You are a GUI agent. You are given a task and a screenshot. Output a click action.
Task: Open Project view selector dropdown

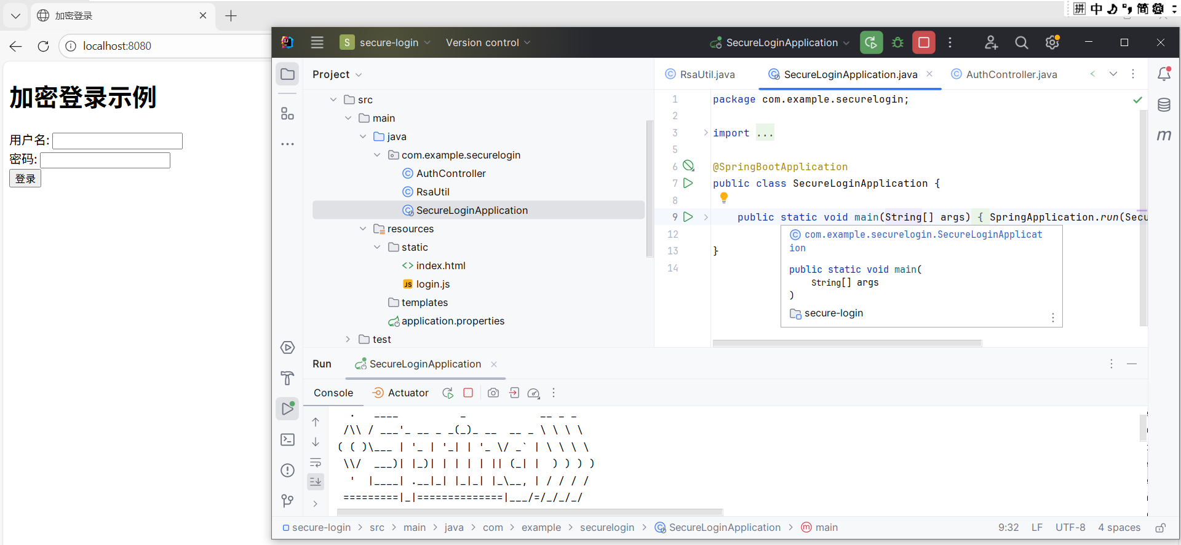click(337, 74)
